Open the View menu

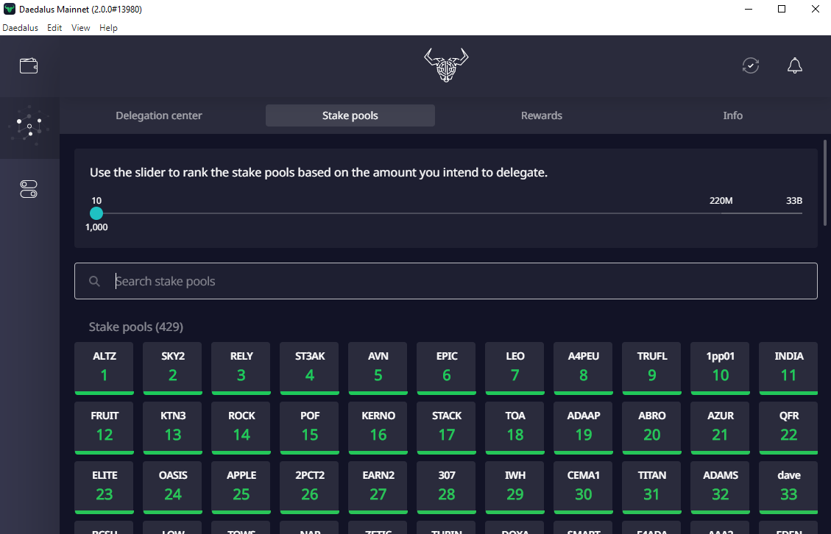(80, 27)
